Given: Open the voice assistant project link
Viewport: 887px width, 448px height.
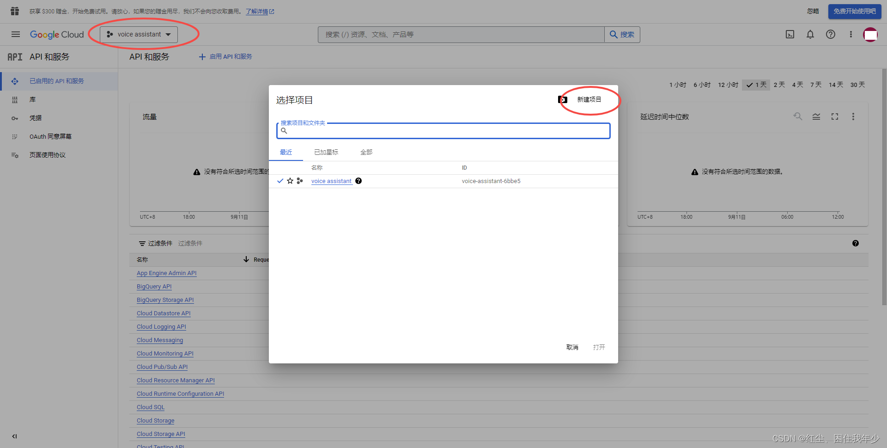Looking at the screenshot, I should coord(331,181).
